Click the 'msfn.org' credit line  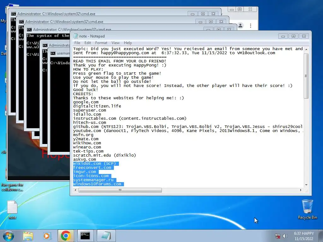(x=83, y=135)
